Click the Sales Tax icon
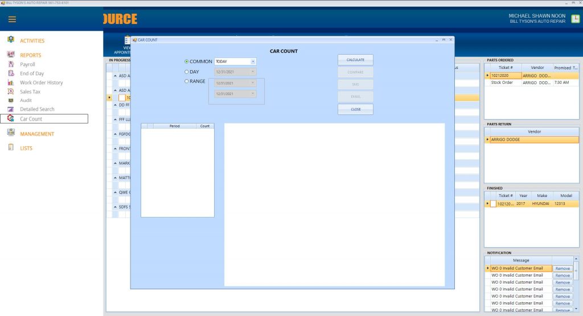583x316 pixels. click(x=10, y=92)
